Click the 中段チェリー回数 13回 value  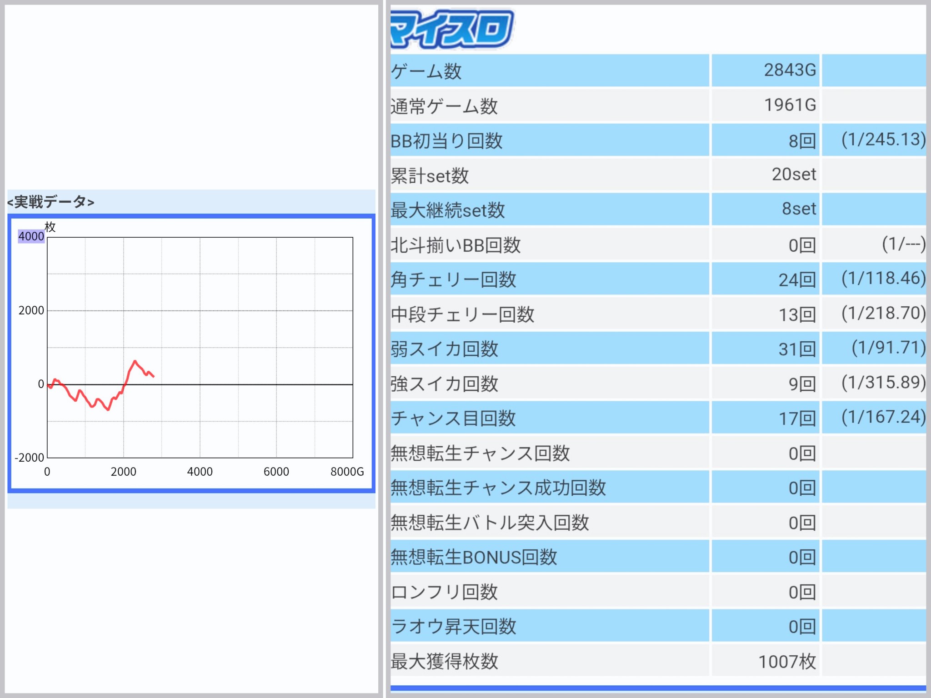click(796, 314)
